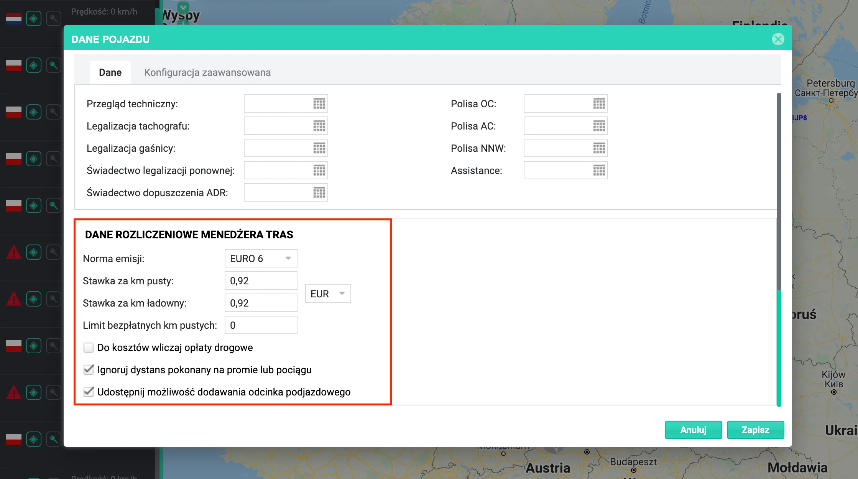The height and width of the screenshot is (479, 858).
Task: Open calendar for Świadectwo dopuszczenia ADR
Action: tap(319, 192)
